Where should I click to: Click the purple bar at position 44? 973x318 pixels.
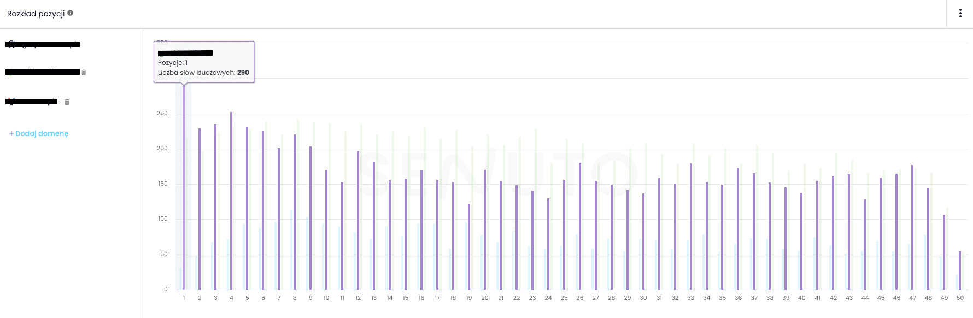pyautogui.click(x=865, y=245)
